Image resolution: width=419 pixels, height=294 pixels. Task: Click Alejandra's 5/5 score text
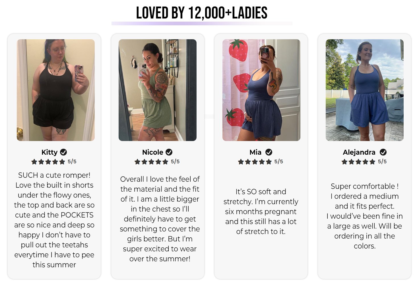(x=382, y=162)
